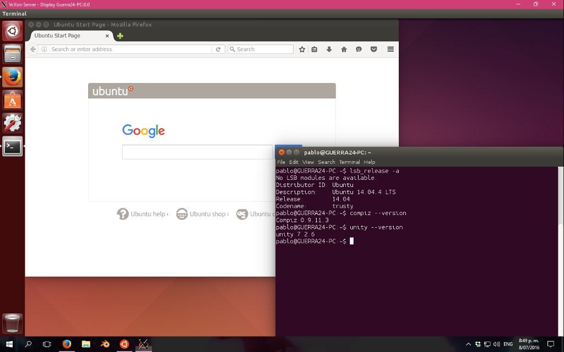Open the downloads panel in Firefox
Screen dimensions: 564x352
pos(329,49)
